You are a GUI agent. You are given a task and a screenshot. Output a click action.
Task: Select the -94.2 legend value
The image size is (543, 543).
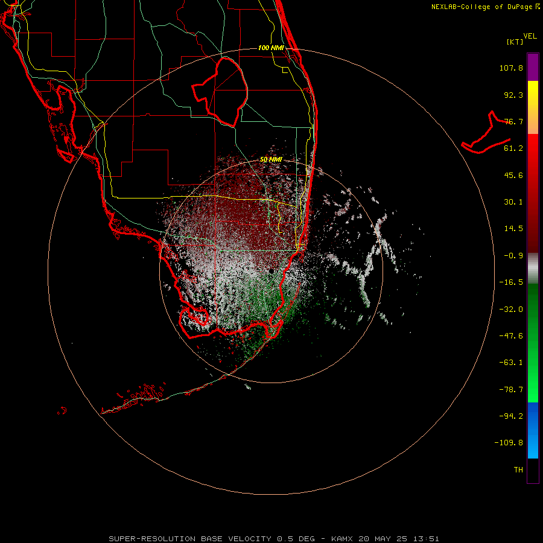(511, 416)
